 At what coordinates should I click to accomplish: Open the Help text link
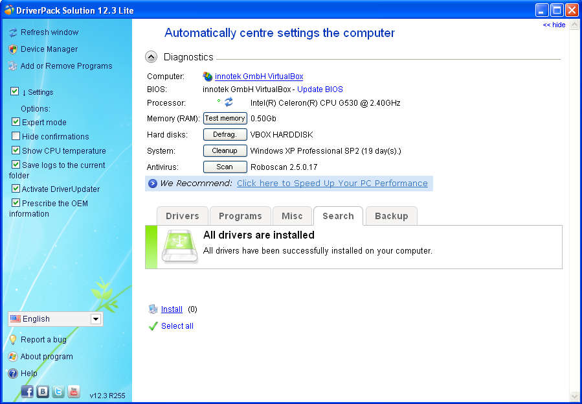click(28, 373)
